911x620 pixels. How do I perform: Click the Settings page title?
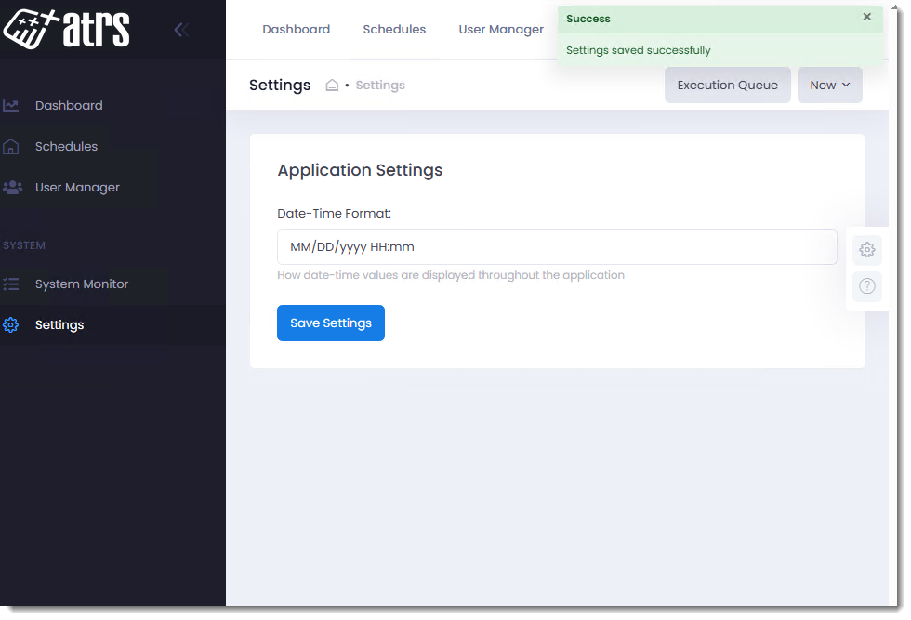pyautogui.click(x=280, y=86)
